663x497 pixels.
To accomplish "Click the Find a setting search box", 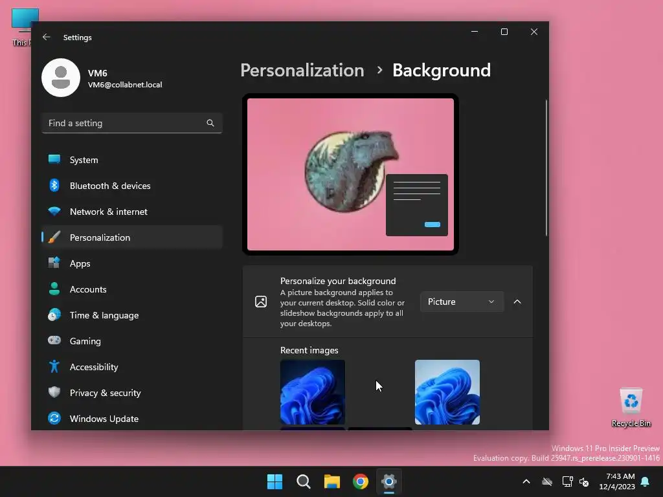I will 132,123.
